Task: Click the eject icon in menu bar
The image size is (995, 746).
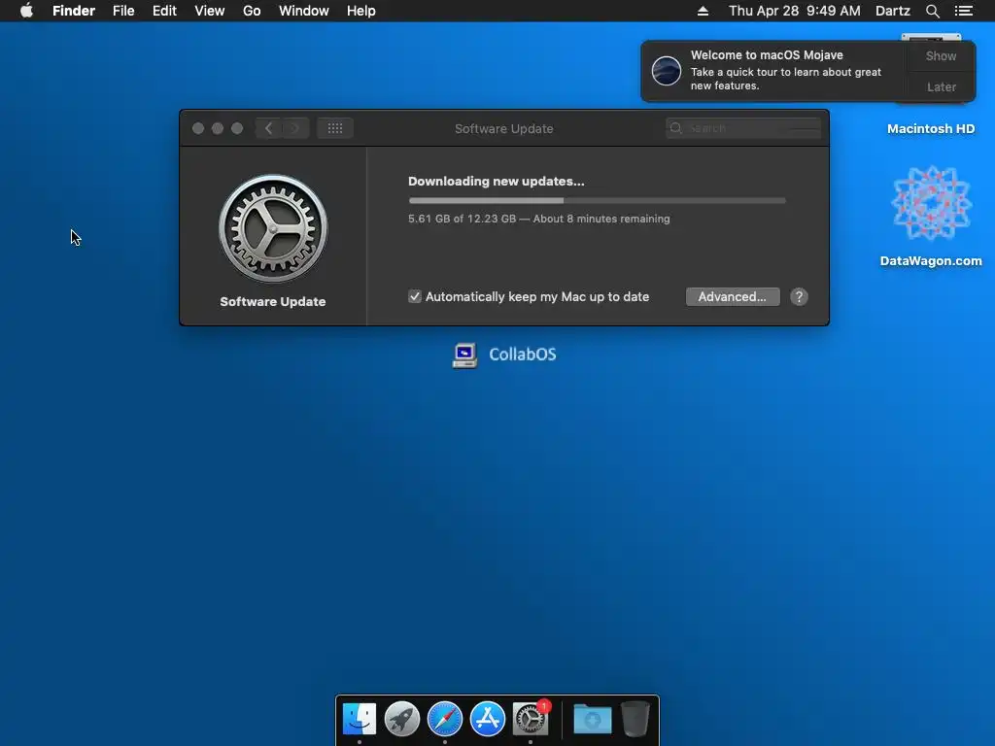Action: coord(703,11)
